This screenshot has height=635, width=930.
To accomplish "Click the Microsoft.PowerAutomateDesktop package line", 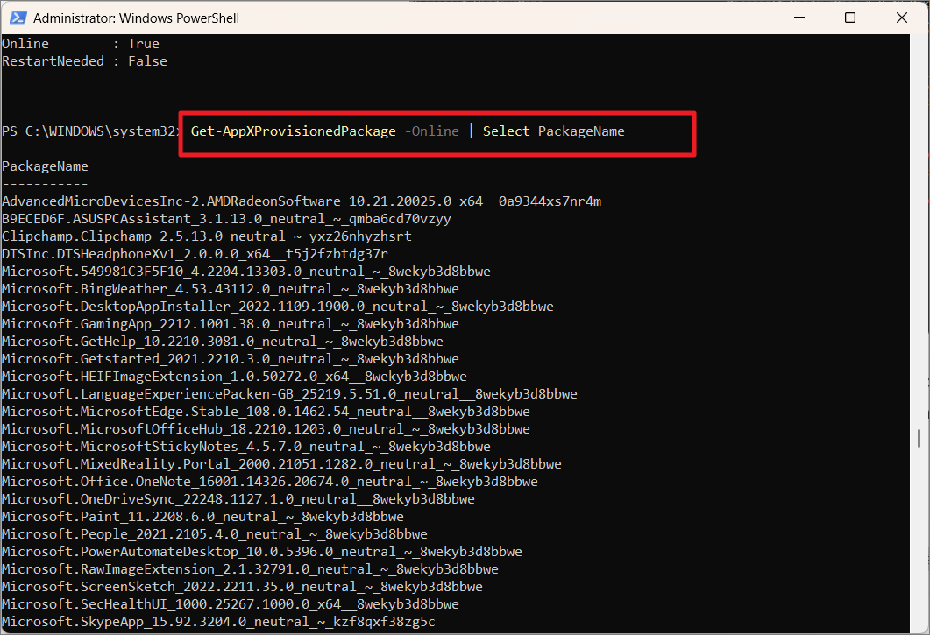I will coord(262,552).
